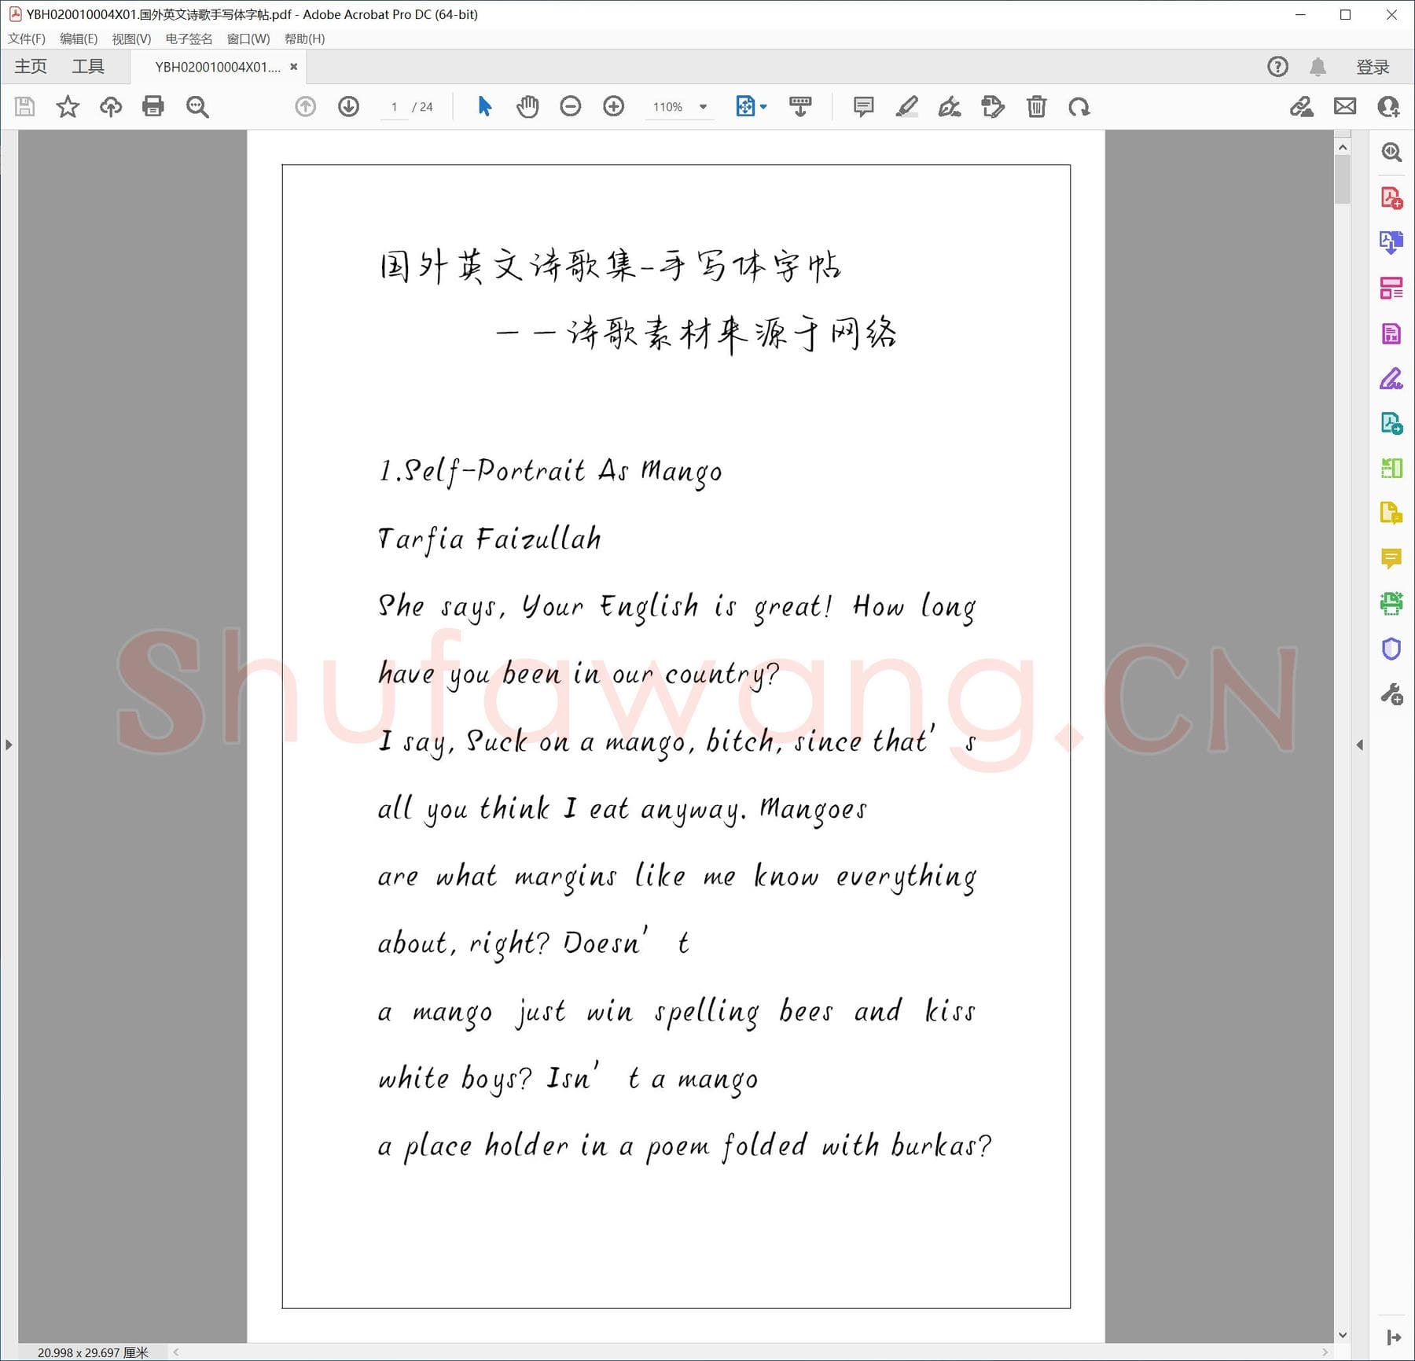
Task: Share with others person icon
Action: click(x=1388, y=106)
